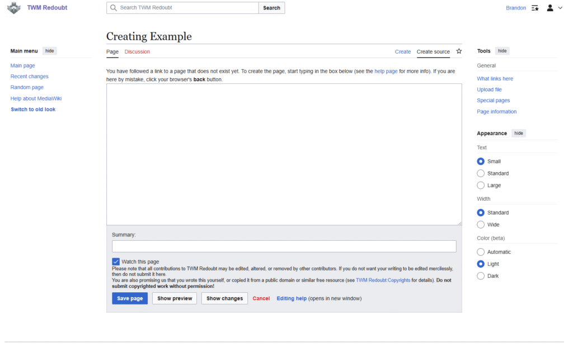The width and height of the screenshot is (573, 347).
Task: Click the magnifier icon in search box
Action: pyautogui.click(x=114, y=8)
